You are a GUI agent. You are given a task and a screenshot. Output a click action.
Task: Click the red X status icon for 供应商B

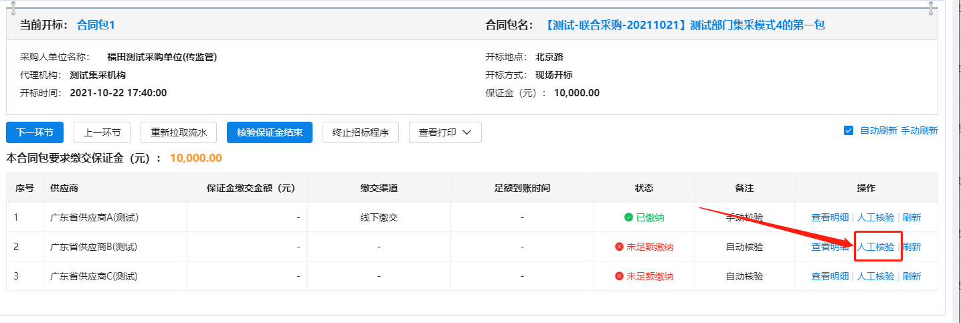(619, 247)
